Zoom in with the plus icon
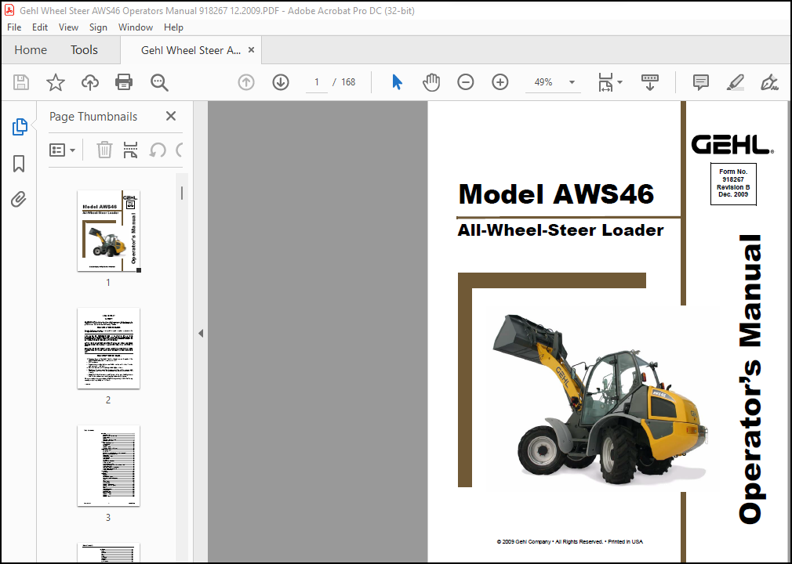This screenshot has height=564, width=792. 500,82
